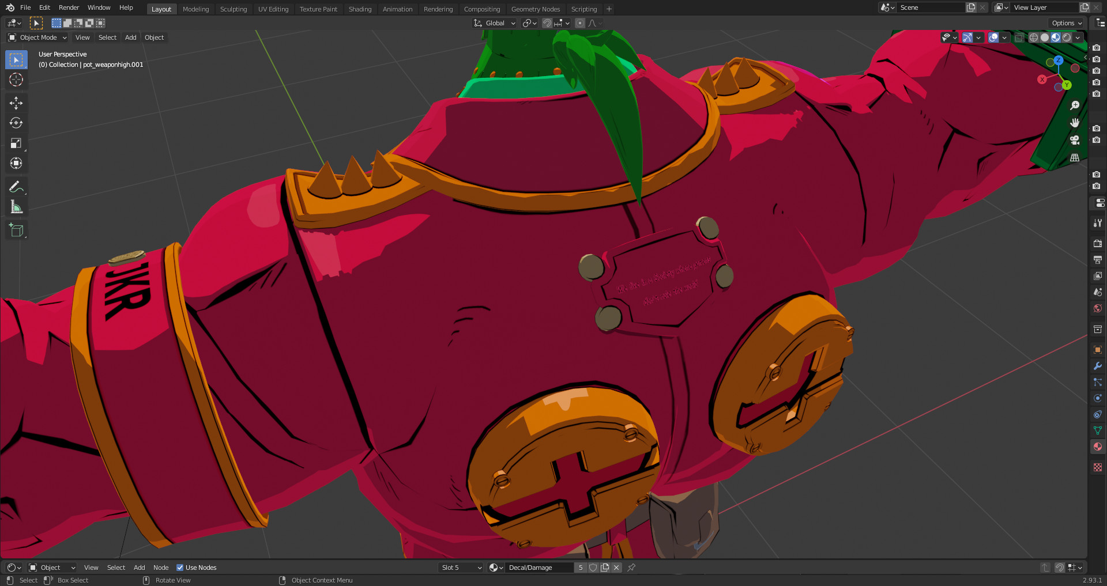Open the Modifier wrench properties tab
Screen dimensions: 1107x586
click(x=1098, y=366)
